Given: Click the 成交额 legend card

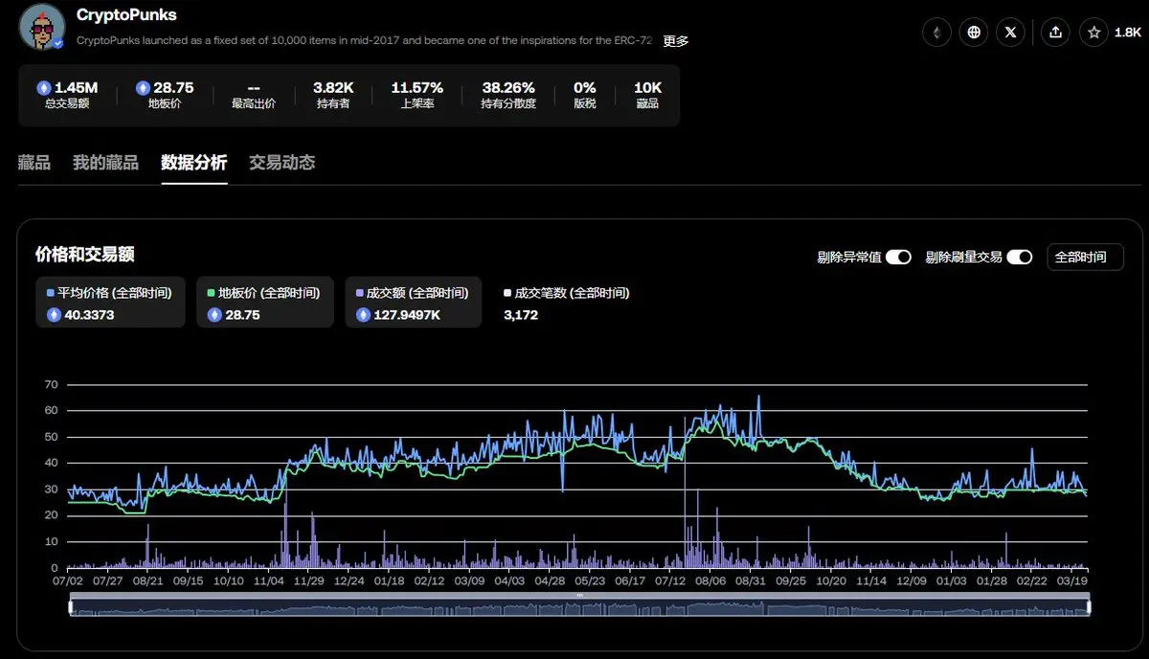Looking at the screenshot, I should (414, 303).
